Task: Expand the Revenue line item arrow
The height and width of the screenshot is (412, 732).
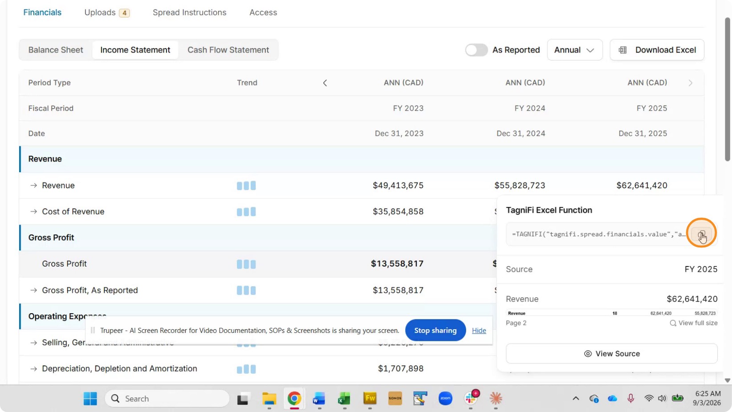Action: click(33, 185)
